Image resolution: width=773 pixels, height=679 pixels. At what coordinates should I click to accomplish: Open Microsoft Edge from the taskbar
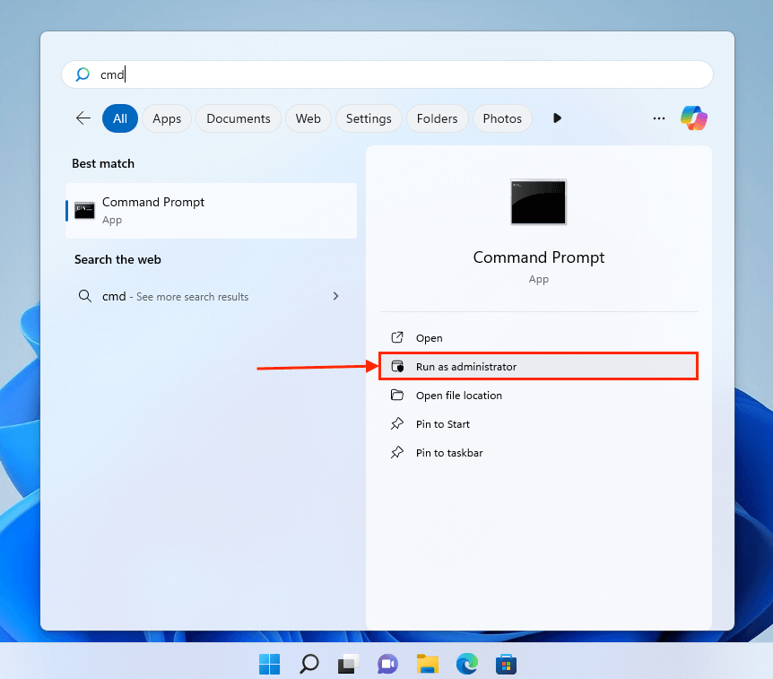(466, 664)
